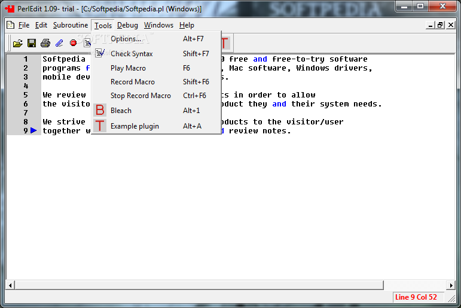
Task: Click the Save floppy disk icon
Action: pos(32,43)
